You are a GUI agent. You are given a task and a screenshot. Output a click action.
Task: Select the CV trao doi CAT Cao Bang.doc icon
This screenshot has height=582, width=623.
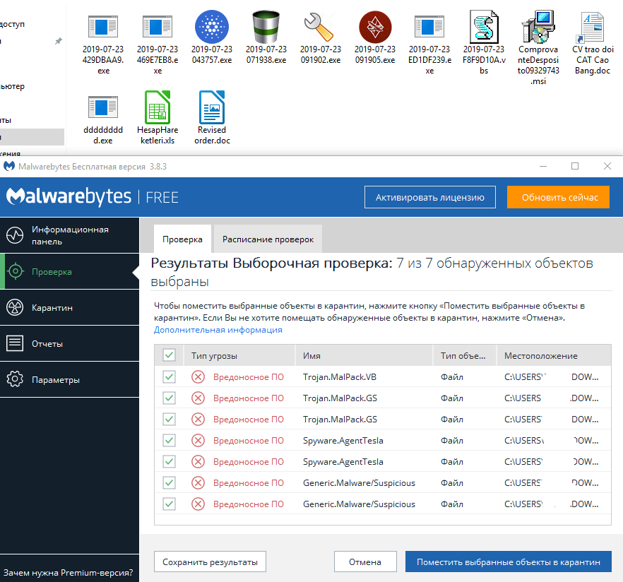point(592,27)
